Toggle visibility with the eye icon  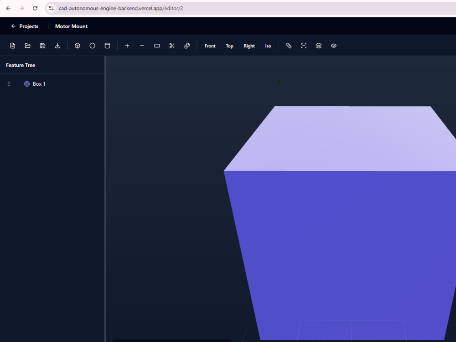(x=334, y=46)
